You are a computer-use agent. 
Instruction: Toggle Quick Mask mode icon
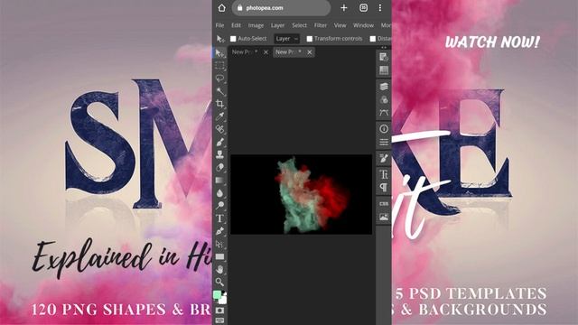(219, 311)
